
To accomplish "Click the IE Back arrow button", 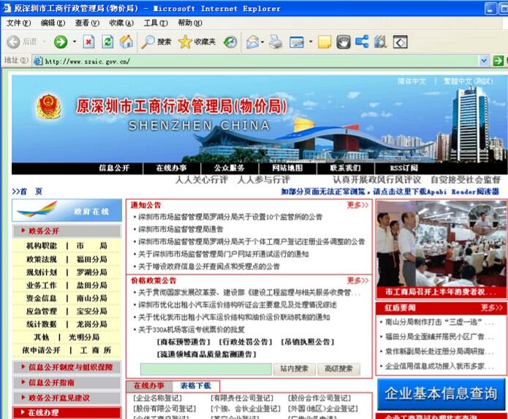I will [x=13, y=42].
